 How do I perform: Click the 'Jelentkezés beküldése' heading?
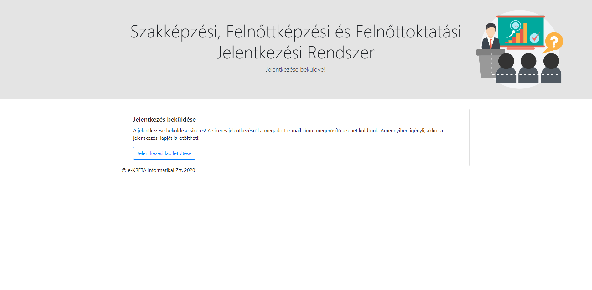click(x=164, y=119)
